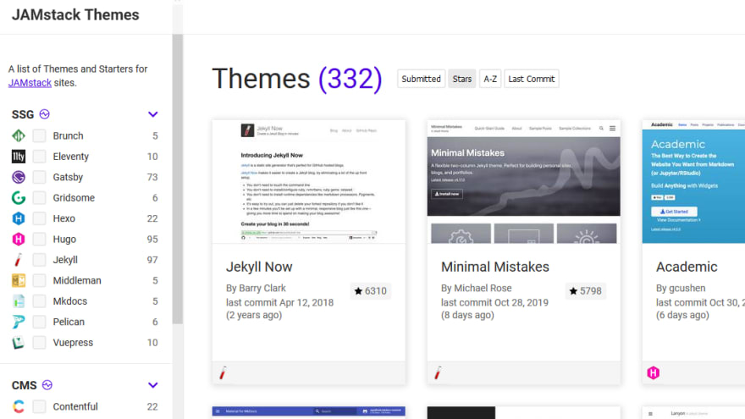This screenshot has width=745, height=419.
Task: Click author text By Michael Rose
Action: click(476, 289)
